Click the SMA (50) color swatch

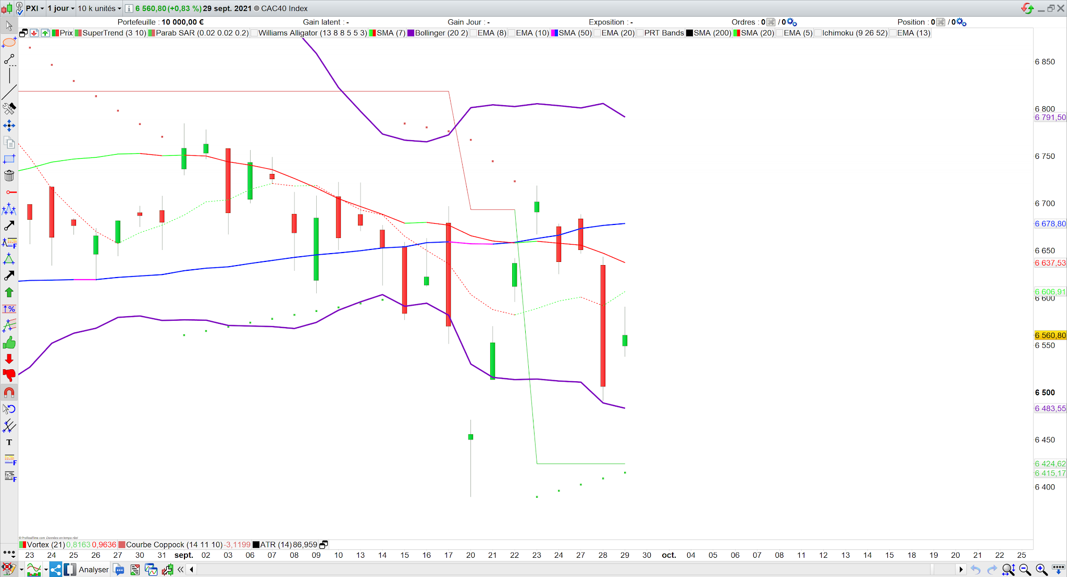(x=554, y=33)
